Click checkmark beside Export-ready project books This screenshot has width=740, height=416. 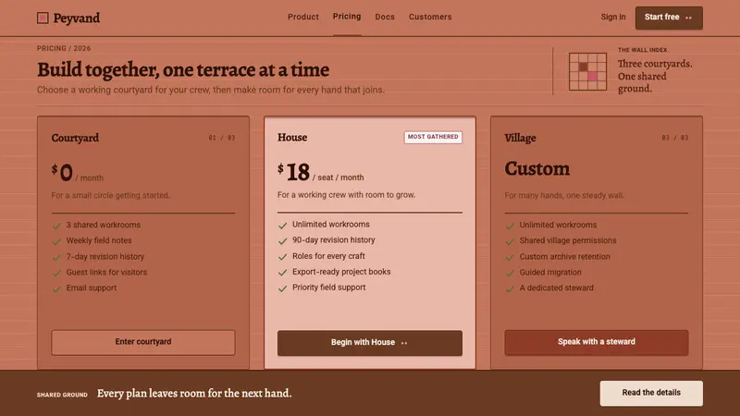coord(283,273)
